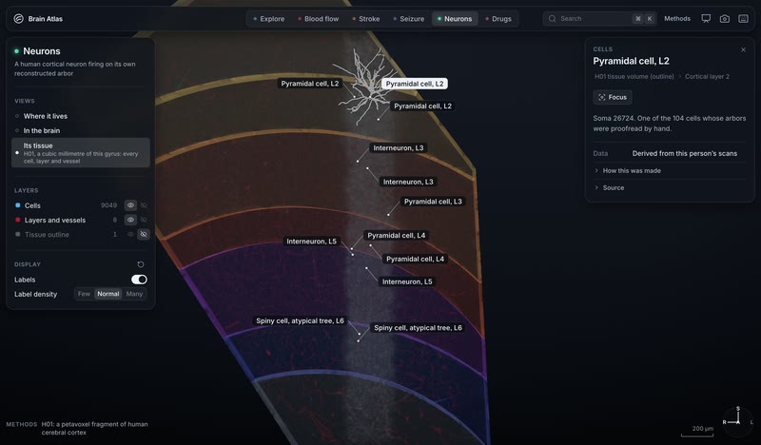Open keyboard shortcuts icon in top bar
The width and height of the screenshot is (761, 445).
[743, 18]
